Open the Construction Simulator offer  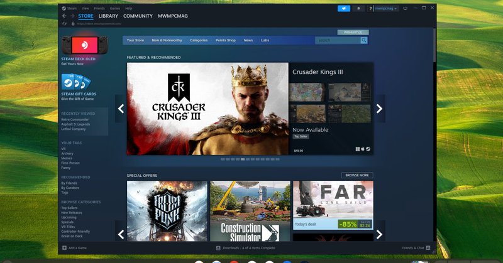coord(250,211)
